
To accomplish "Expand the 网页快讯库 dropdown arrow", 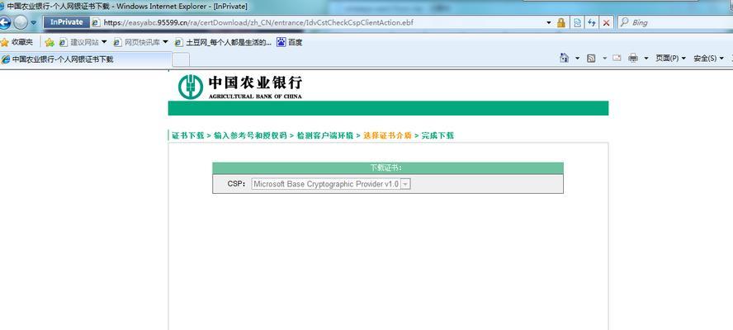I will (x=165, y=42).
